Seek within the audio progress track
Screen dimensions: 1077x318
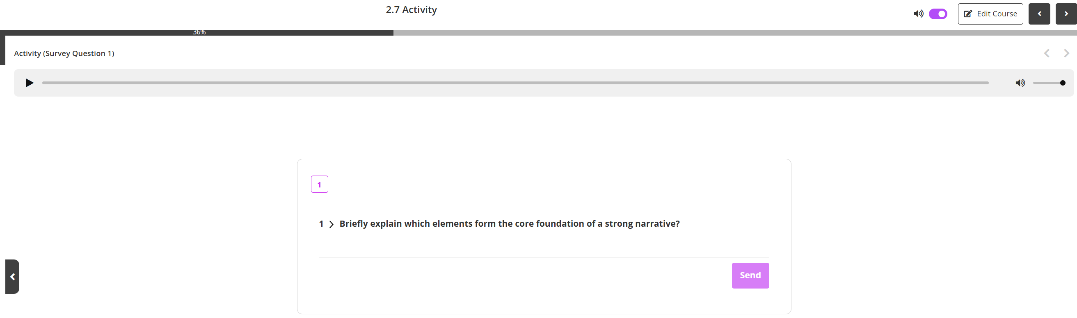tap(515, 83)
